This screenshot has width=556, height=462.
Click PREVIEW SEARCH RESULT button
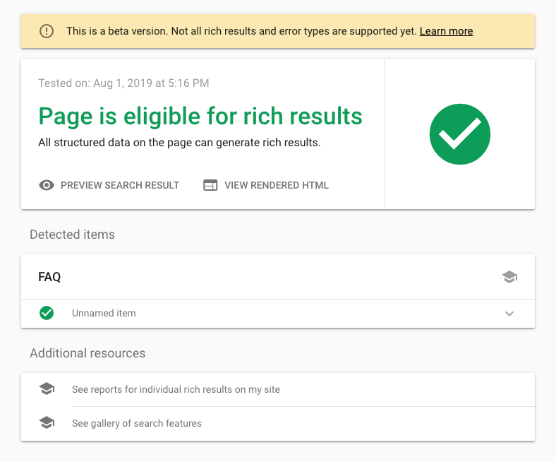pyautogui.click(x=109, y=185)
